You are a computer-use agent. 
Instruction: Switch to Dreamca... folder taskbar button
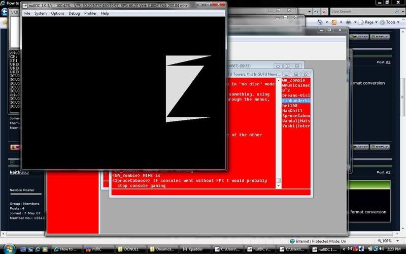point(162,249)
